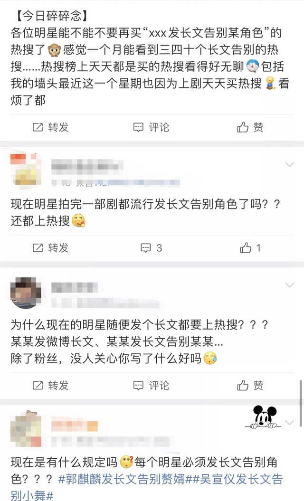Click the vertical scrollbar on right edge

[301, 403]
